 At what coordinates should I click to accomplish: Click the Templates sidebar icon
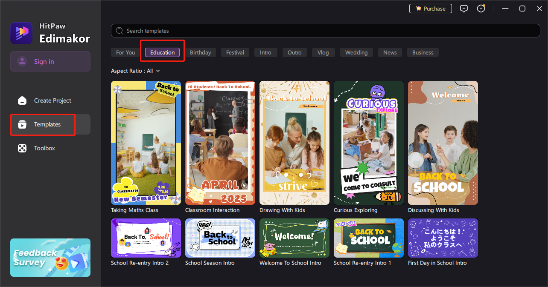click(x=22, y=124)
